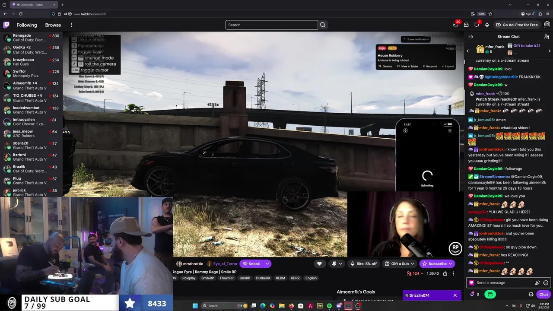Screen dimensions: 553x311
Task: Go to the Browse tab
Action: pos(53,25)
